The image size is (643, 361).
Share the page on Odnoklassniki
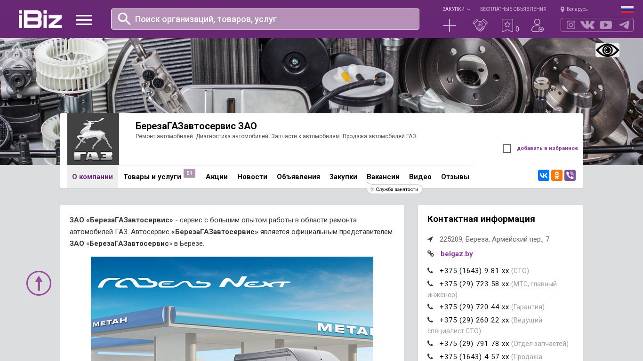click(x=557, y=175)
